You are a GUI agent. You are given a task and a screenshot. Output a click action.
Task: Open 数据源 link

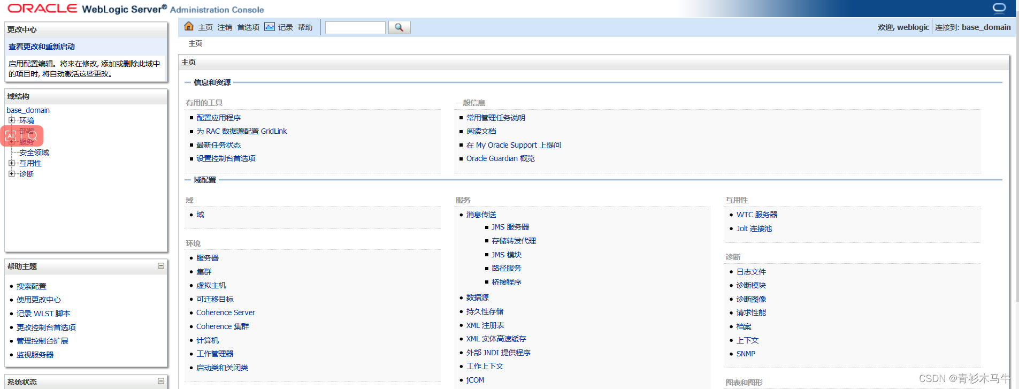(478, 298)
